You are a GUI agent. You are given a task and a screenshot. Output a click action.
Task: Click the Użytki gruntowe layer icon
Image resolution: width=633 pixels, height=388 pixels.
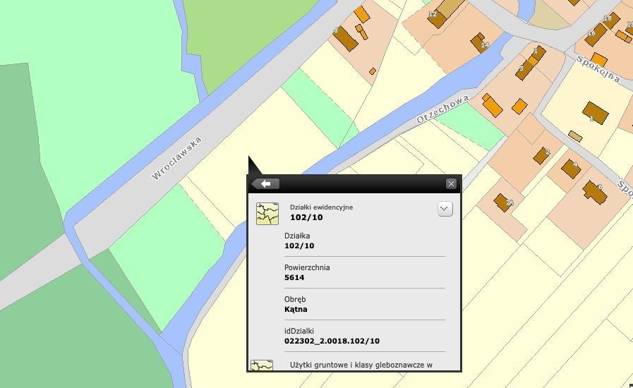pyautogui.click(x=262, y=365)
